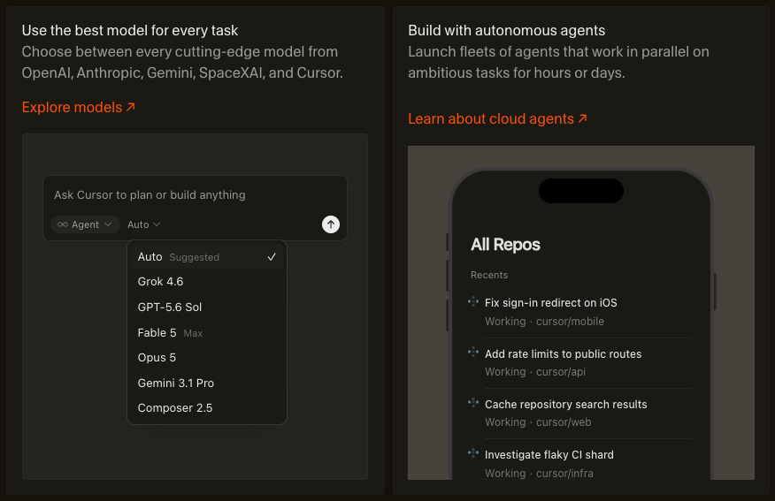This screenshot has width=775, height=501.
Task: Click status icon beside Add rate limits task
Action: click(473, 353)
